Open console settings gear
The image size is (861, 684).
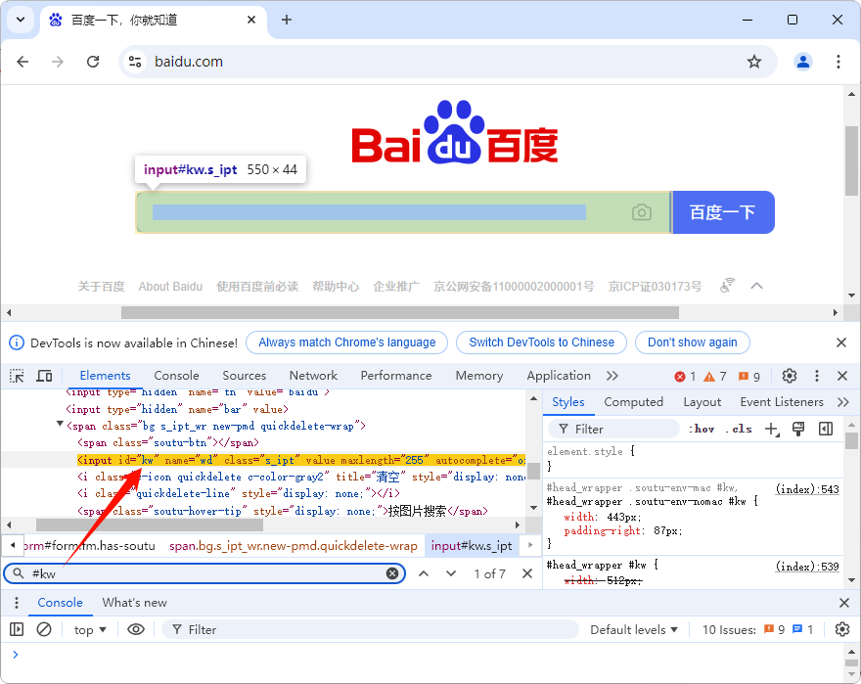click(x=841, y=629)
